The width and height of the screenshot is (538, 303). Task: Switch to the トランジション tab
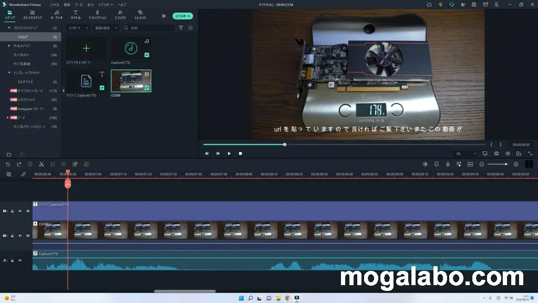(x=97, y=14)
